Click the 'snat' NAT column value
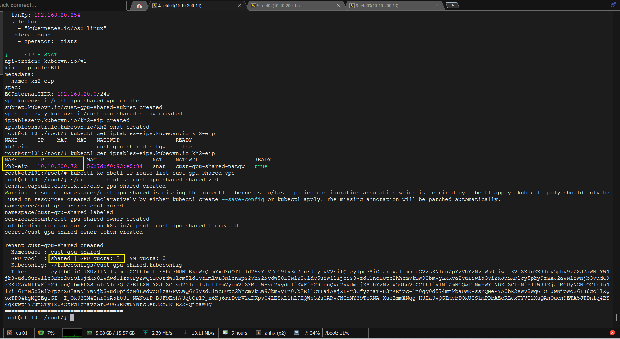The height and width of the screenshot is (339, 620). [159, 166]
